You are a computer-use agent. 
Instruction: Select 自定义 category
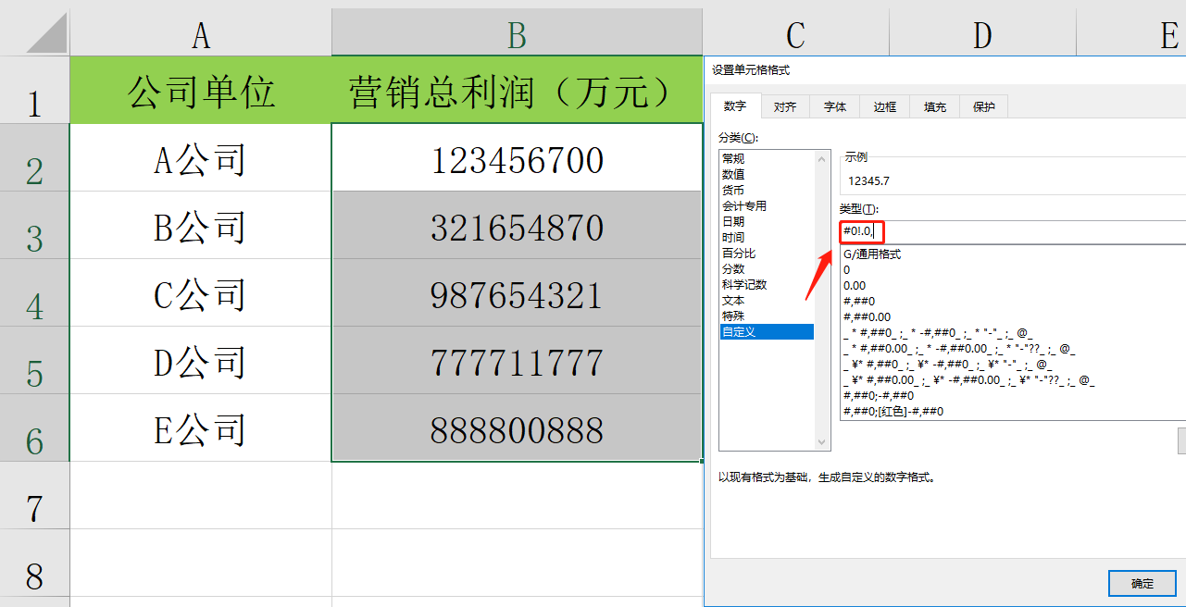click(x=767, y=331)
